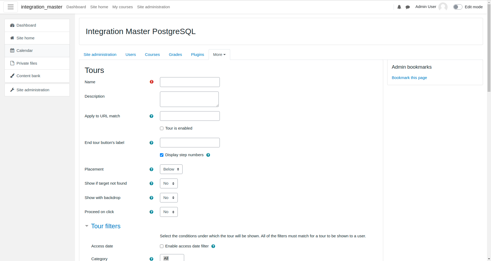Open Dashboard in top navigation
The width and height of the screenshot is (491, 261).
76,7
